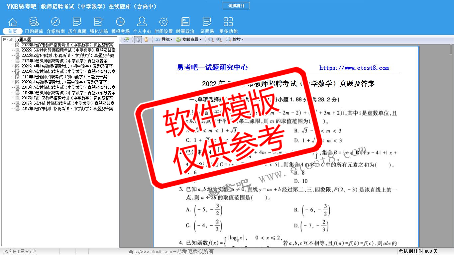The width and height of the screenshot is (454, 255).
Task: Open the 已购题库 purchased question bank
Action: pyautogui.click(x=34, y=25)
